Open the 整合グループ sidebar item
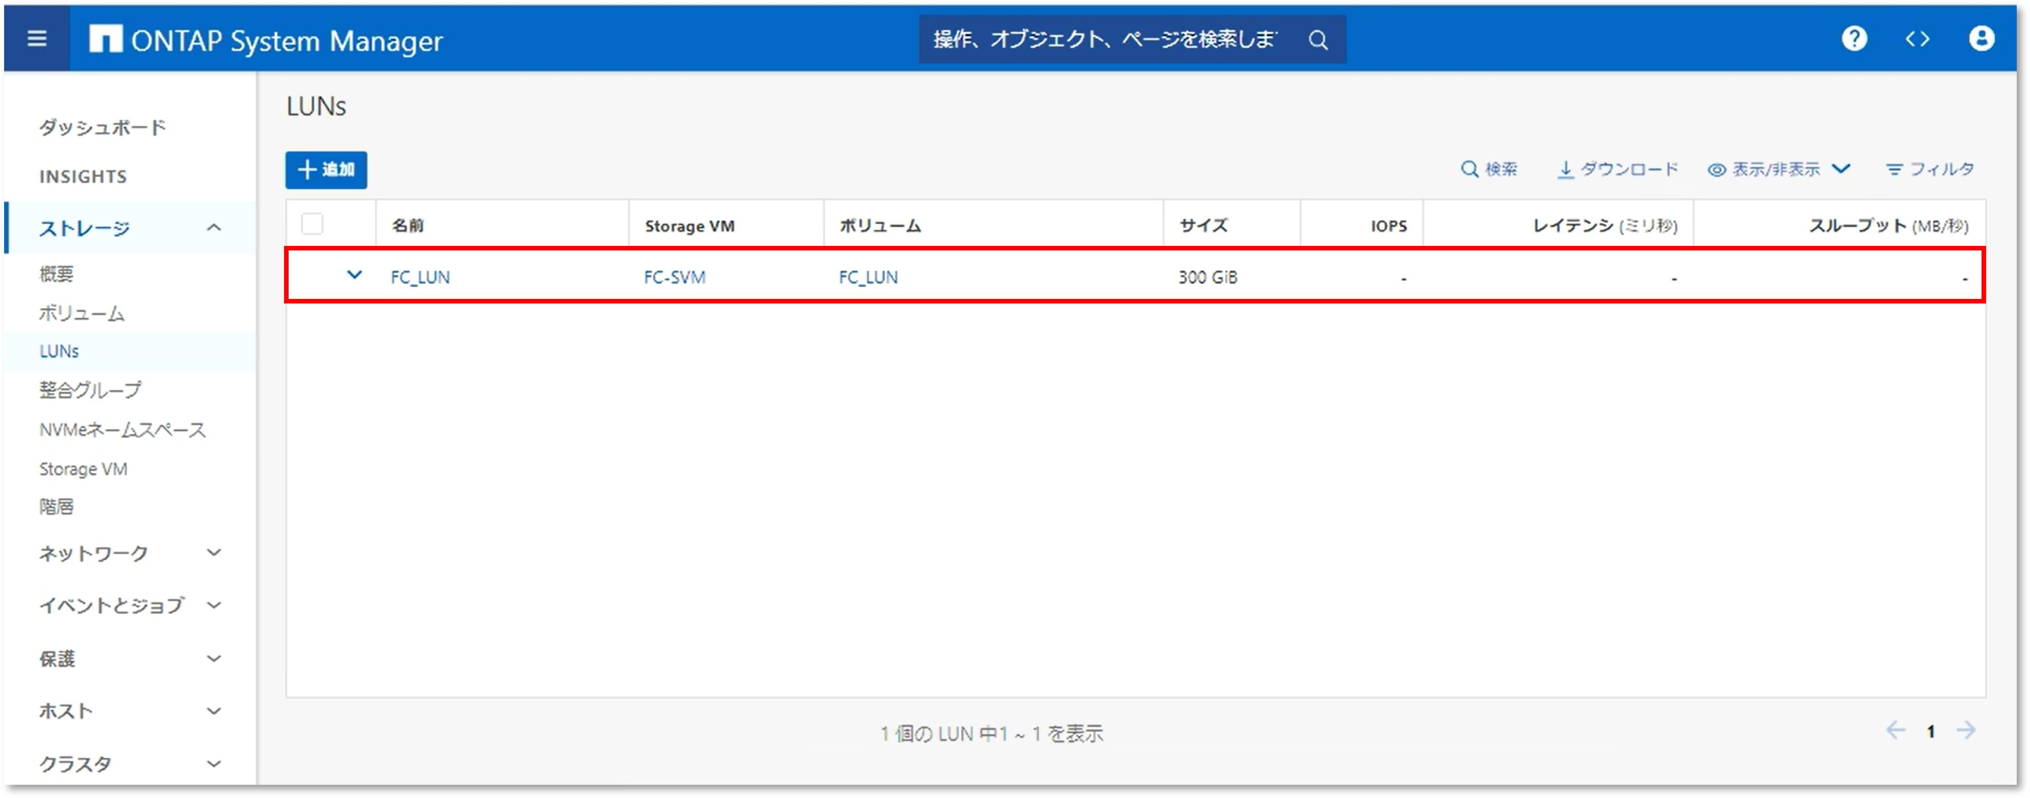The image size is (2030, 798). (x=90, y=389)
